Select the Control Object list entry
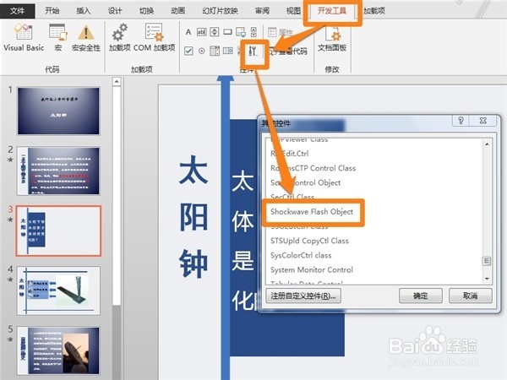Image resolution: width=507 pixels, height=380 pixels. pyautogui.click(x=306, y=182)
